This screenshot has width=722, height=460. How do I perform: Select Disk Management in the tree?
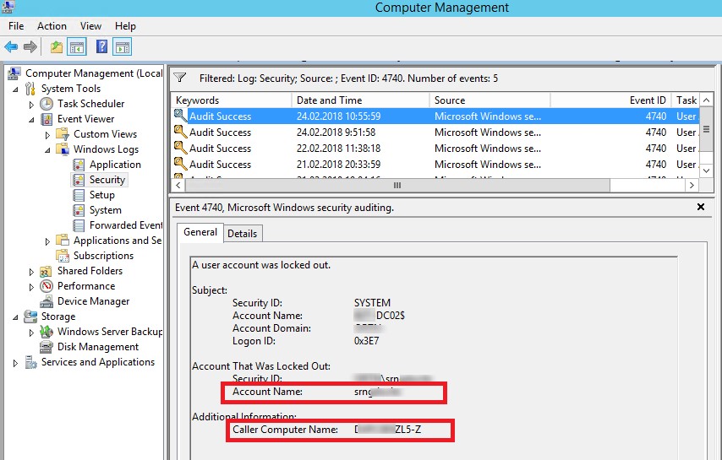click(x=97, y=347)
